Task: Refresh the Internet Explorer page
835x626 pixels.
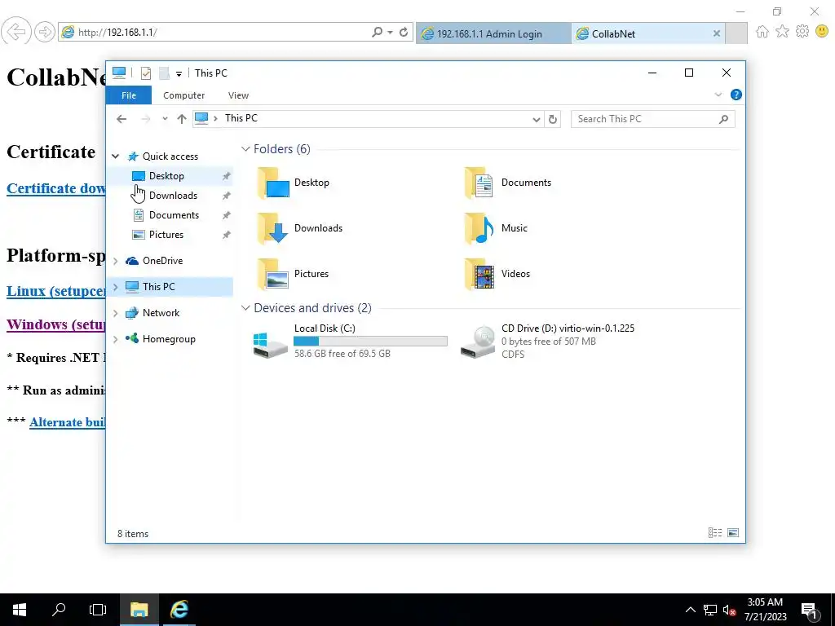Action: pos(404,33)
